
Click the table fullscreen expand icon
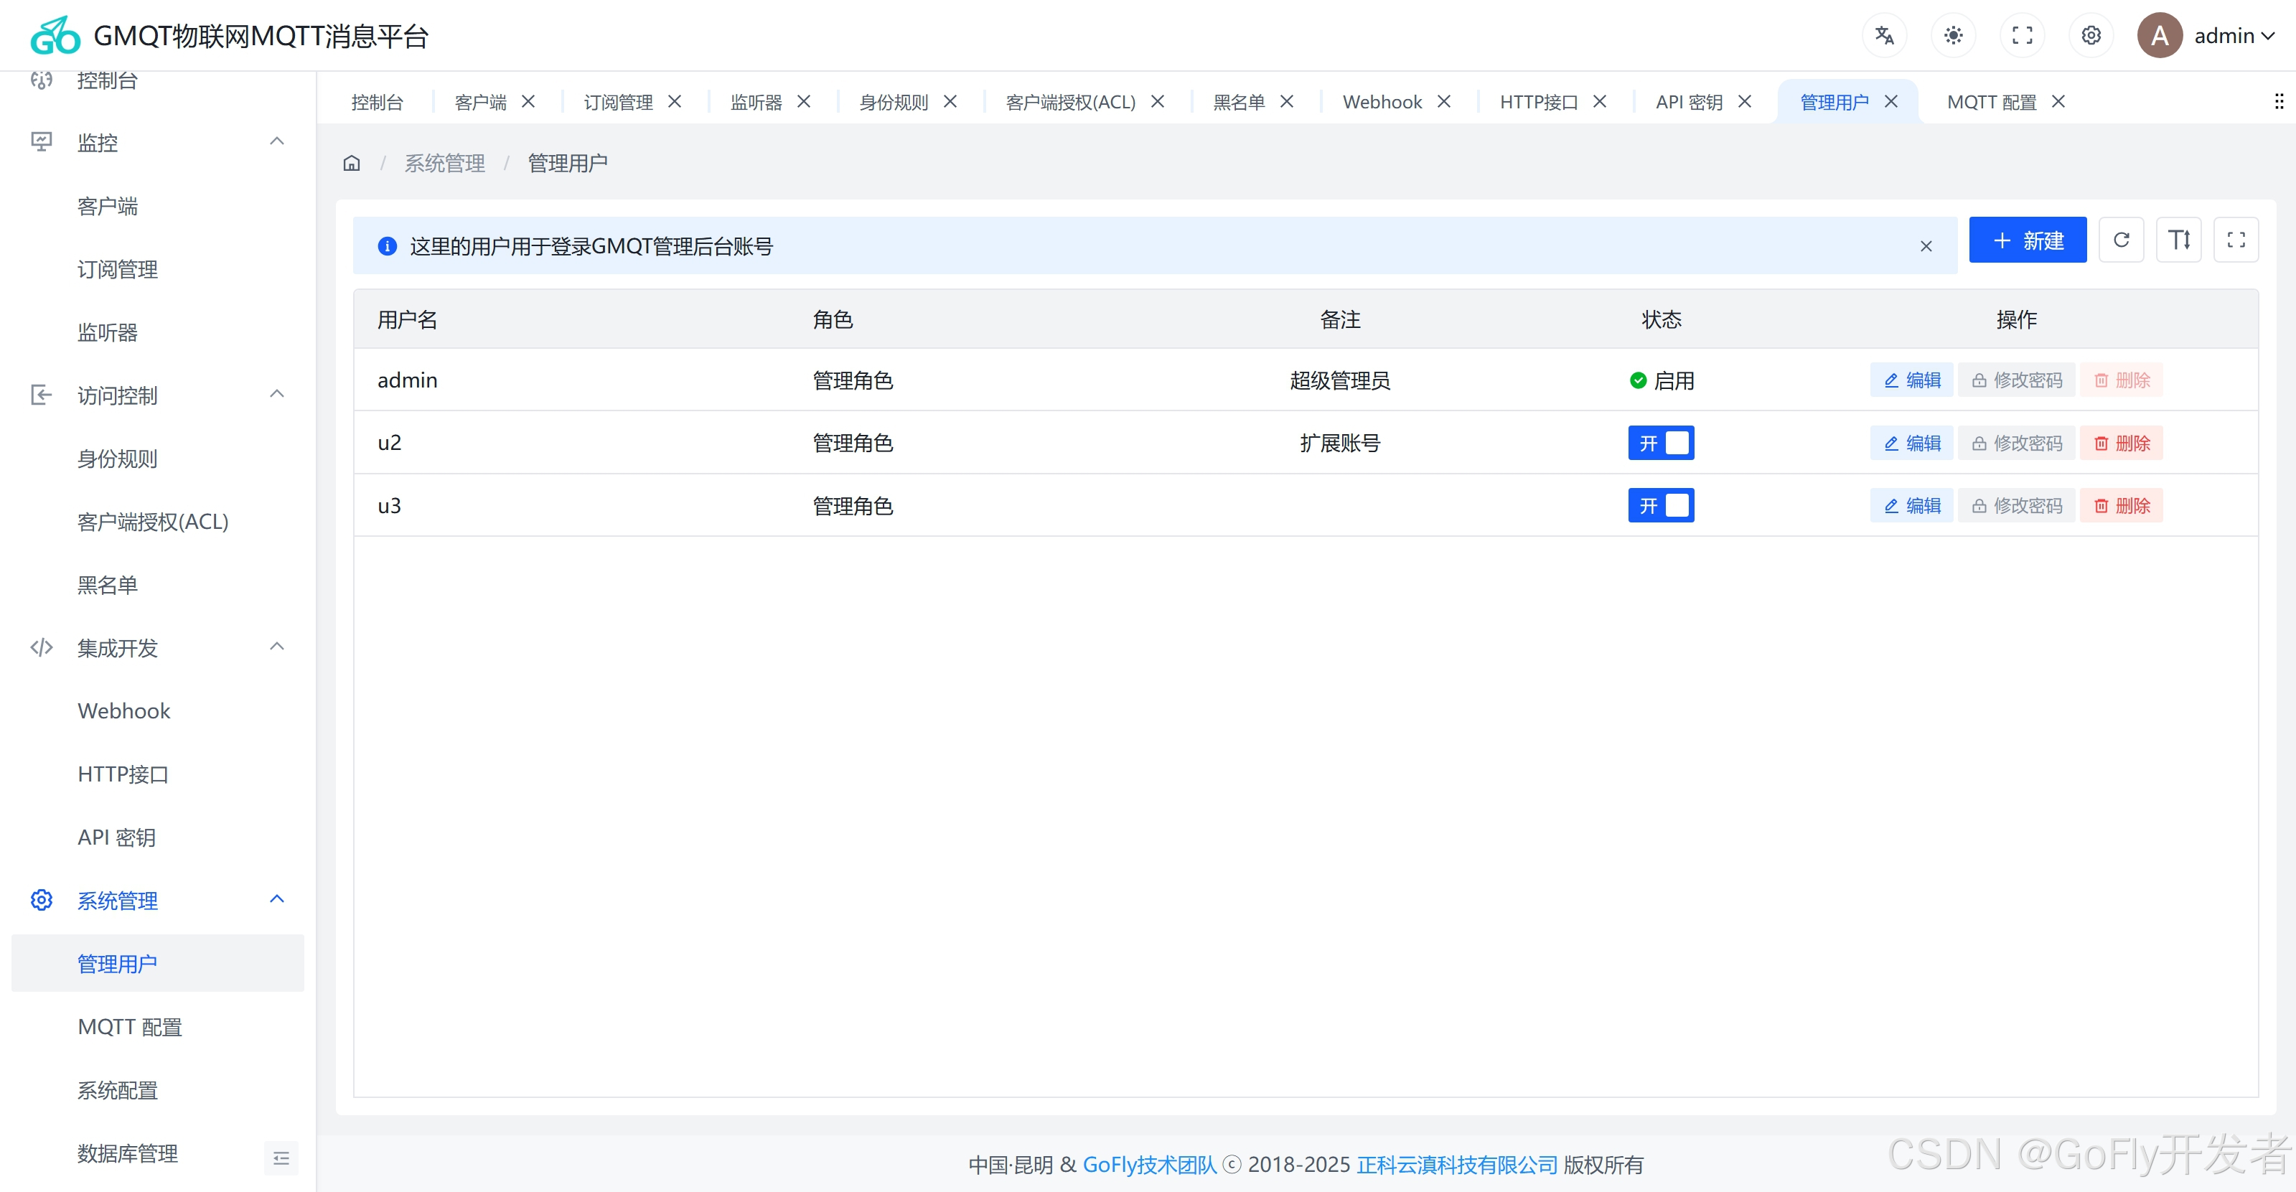(x=2236, y=240)
